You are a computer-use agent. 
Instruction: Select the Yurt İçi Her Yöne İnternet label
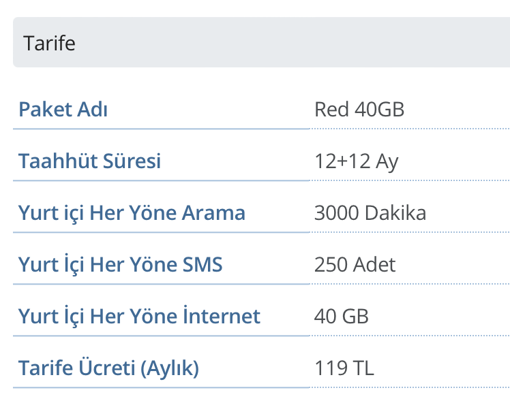pos(139,317)
